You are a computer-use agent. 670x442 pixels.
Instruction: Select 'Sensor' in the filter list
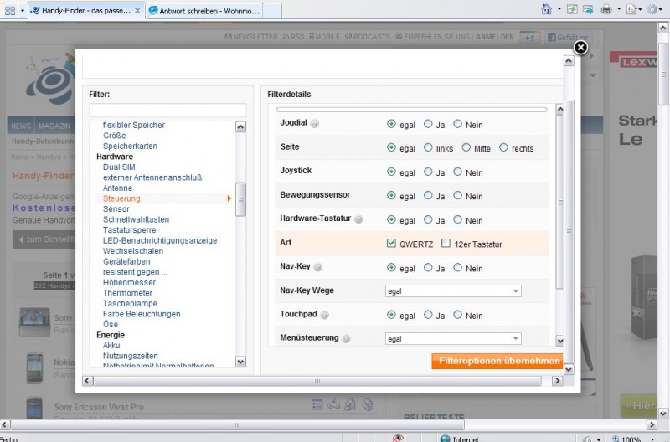[116, 208]
